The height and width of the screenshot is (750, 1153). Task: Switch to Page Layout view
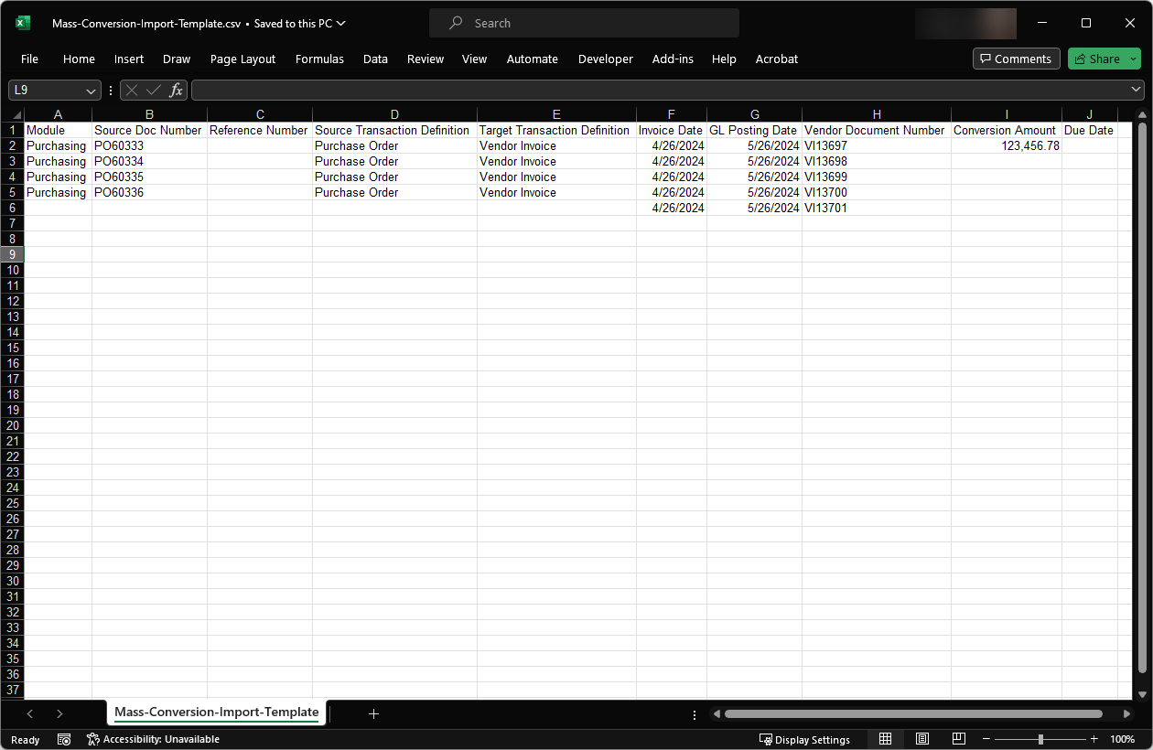922,739
